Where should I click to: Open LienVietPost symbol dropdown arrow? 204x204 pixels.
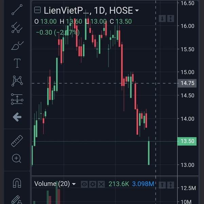pos(137,10)
